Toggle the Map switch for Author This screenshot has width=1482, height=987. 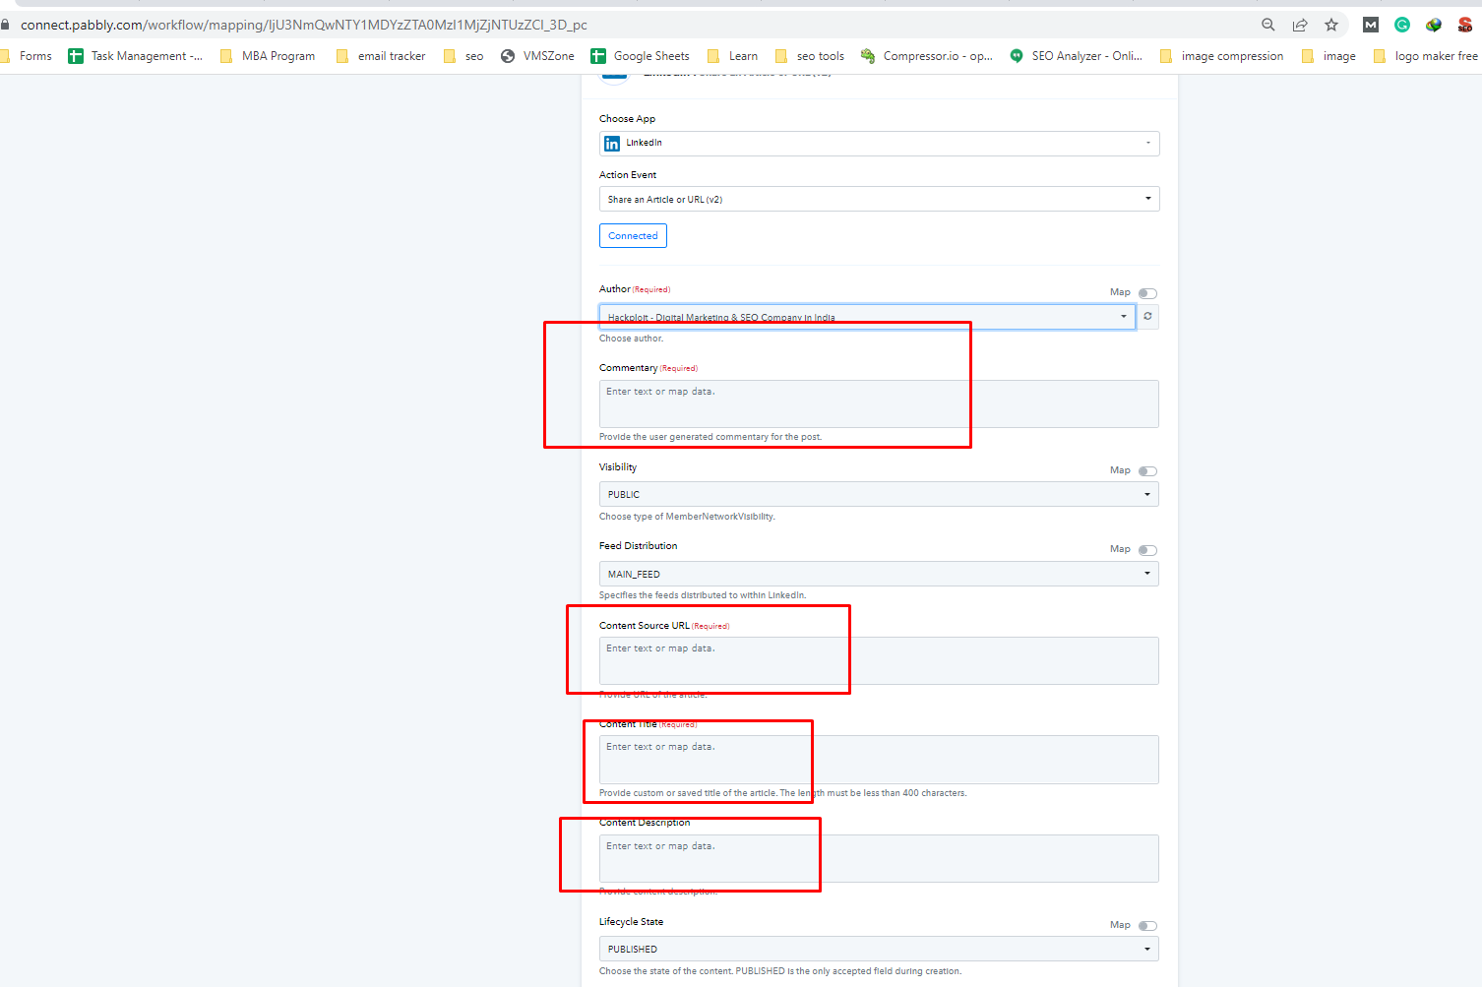click(x=1147, y=293)
